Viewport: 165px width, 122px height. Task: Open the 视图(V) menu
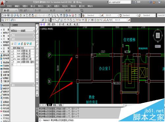tap(25, 6)
